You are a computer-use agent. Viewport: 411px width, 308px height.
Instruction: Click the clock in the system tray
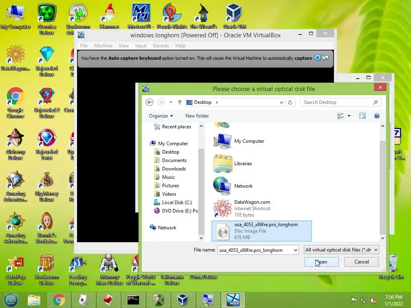point(393,300)
